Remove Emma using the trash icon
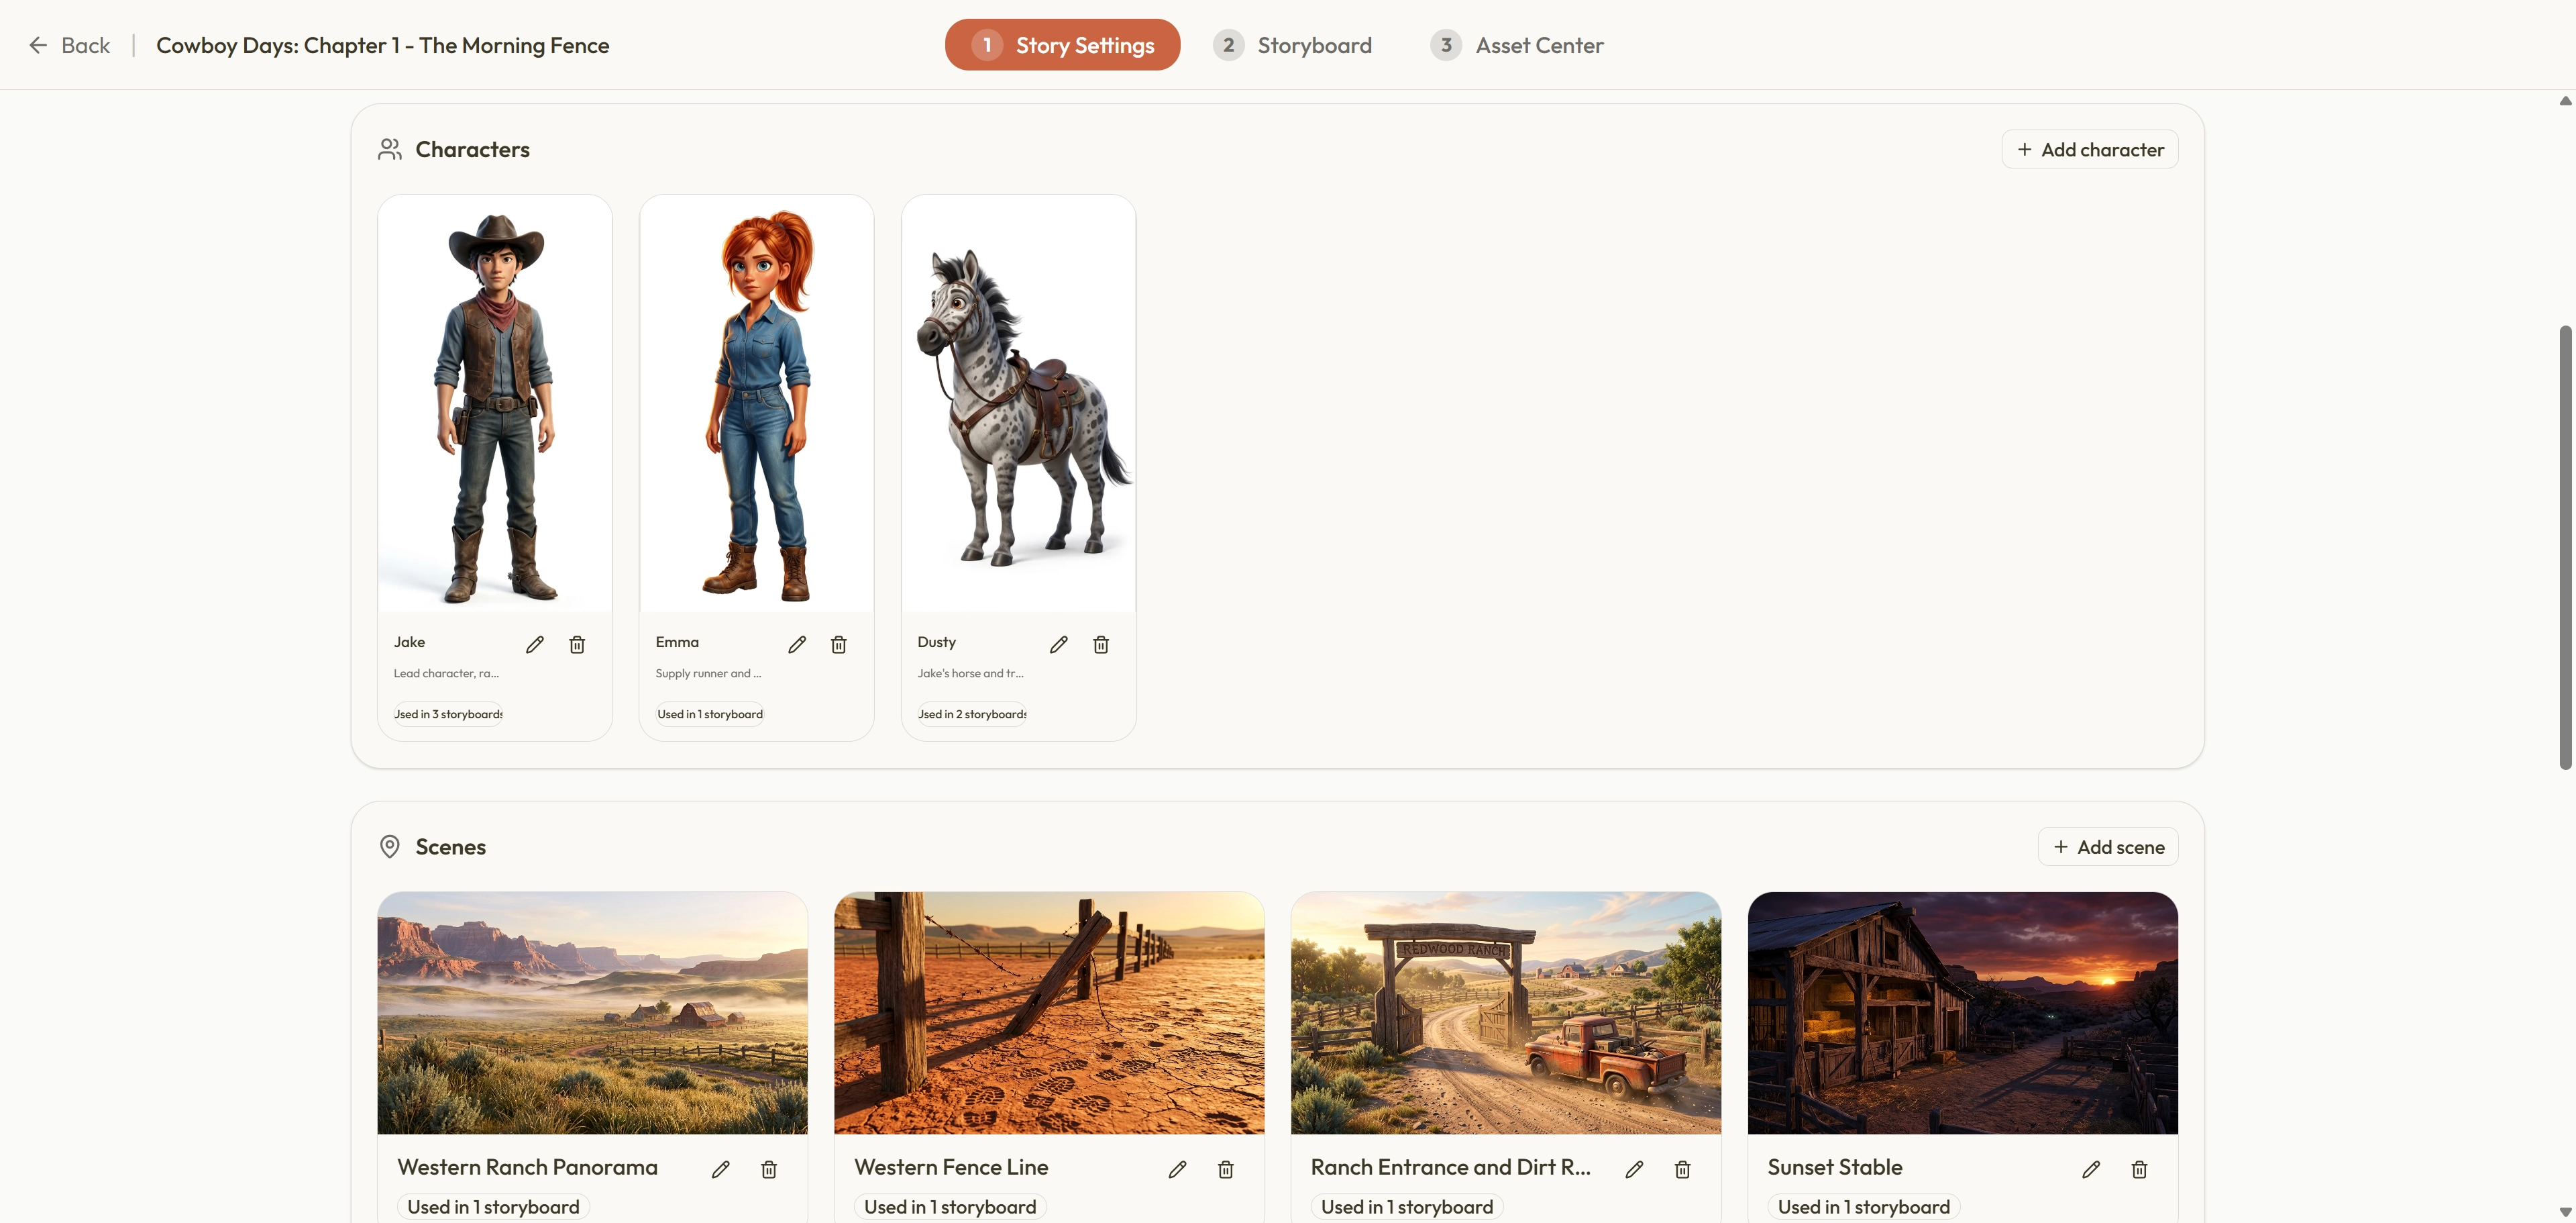2576x1223 pixels. pos(839,644)
